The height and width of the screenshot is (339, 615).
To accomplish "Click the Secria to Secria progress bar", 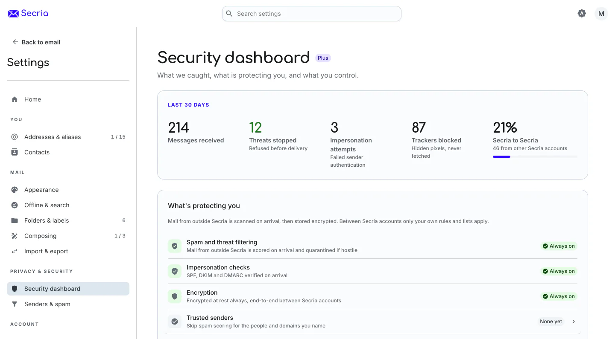I will (x=535, y=157).
